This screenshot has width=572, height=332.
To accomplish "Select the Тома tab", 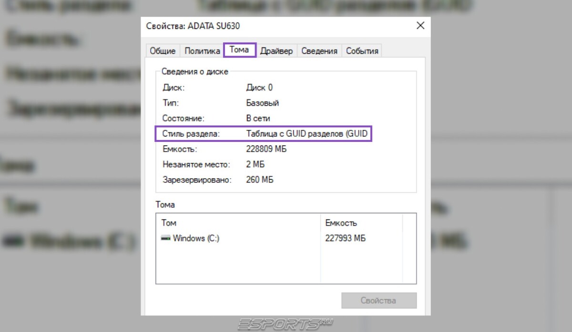I will (x=239, y=50).
